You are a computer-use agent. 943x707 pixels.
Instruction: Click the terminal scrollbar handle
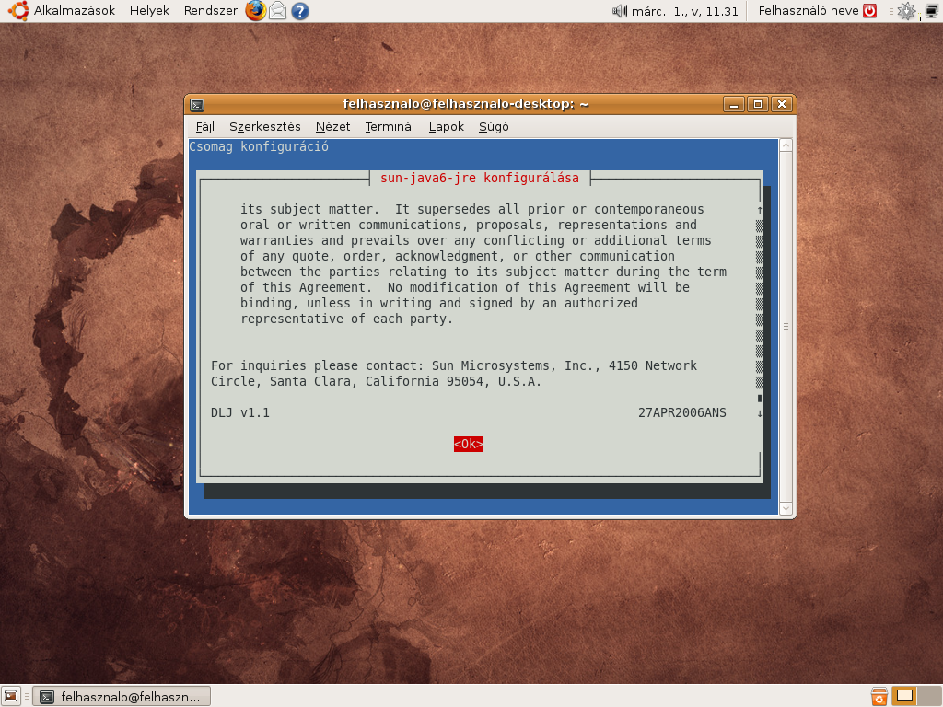coord(786,327)
